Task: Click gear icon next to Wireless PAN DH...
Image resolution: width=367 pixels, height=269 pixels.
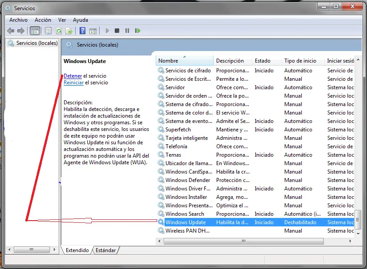Action: pos(161,230)
